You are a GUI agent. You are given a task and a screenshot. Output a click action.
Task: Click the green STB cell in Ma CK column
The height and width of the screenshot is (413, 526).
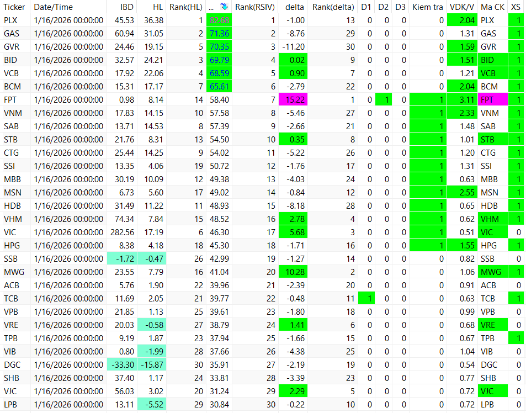[493, 140]
